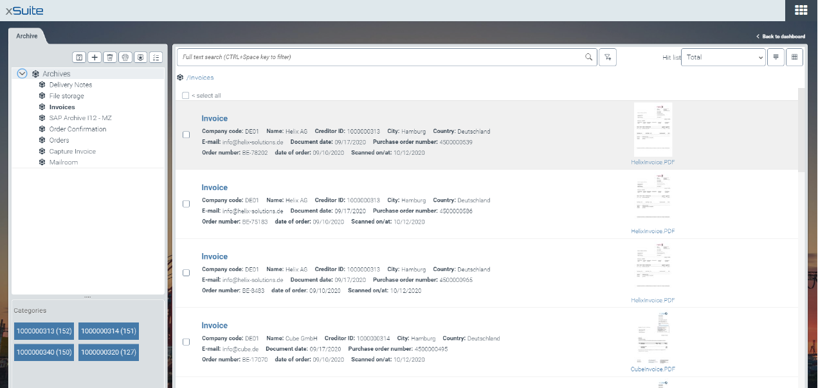Open SAP Archive I12 - MZ
The image size is (818, 388).
point(80,118)
